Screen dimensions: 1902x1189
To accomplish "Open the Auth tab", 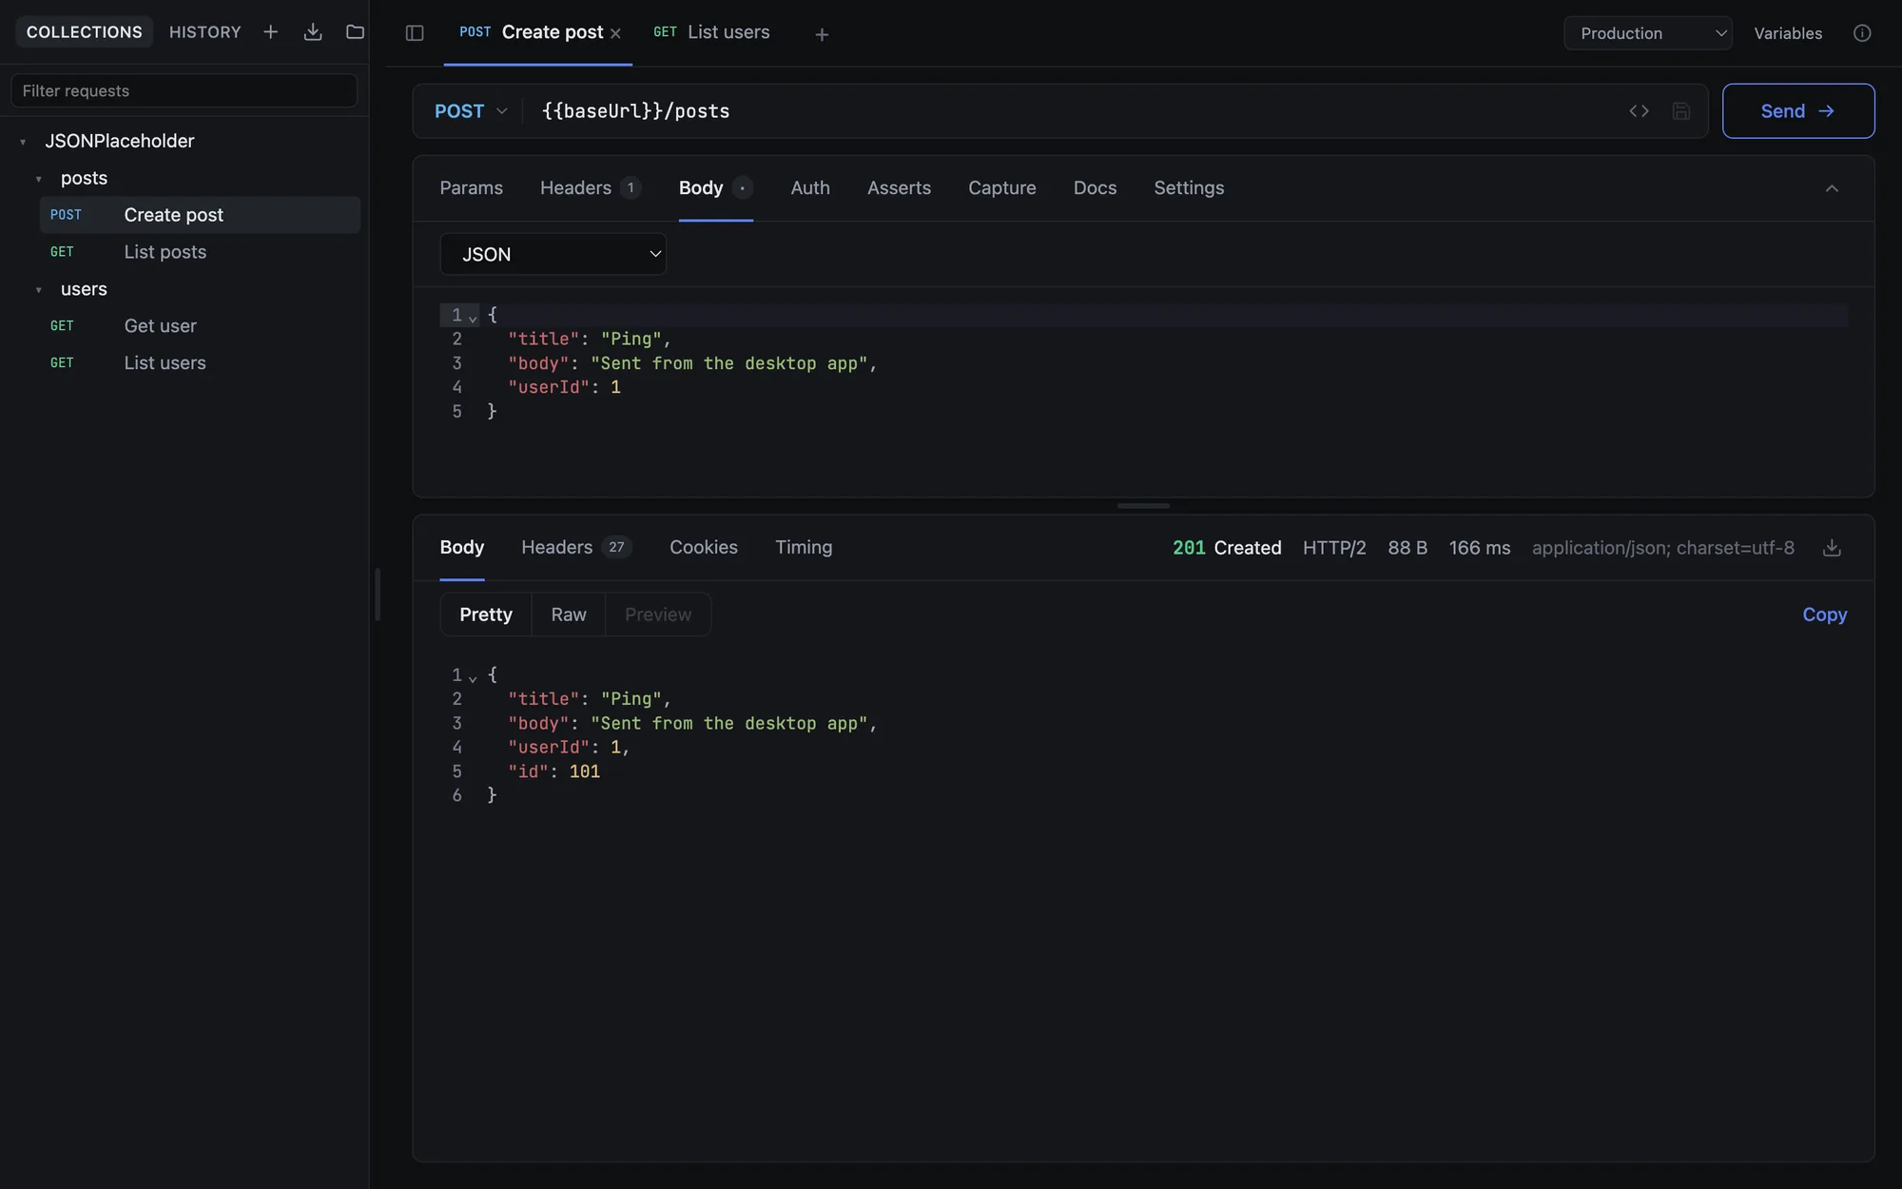I will (x=810, y=188).
